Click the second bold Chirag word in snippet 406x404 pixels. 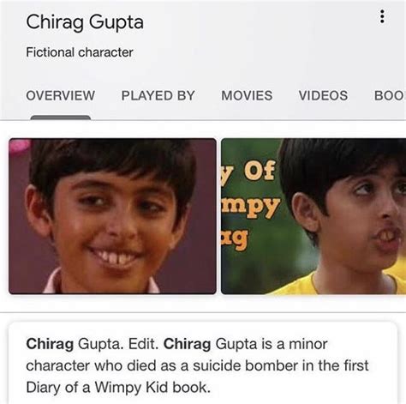click(188, 344)
